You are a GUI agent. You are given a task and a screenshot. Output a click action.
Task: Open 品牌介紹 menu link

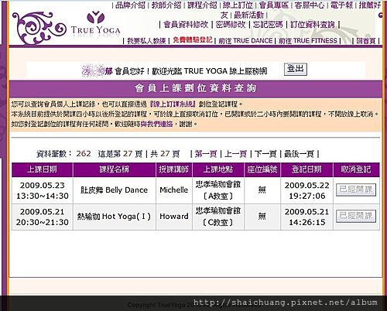130,5
